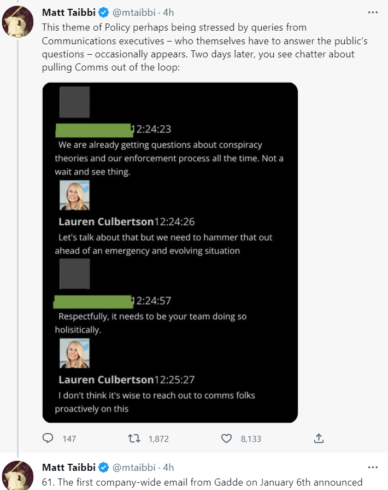Viewport: 388px width, 490px height.
Task: Click the reply speech bubble icon
Action: (48, 438)
